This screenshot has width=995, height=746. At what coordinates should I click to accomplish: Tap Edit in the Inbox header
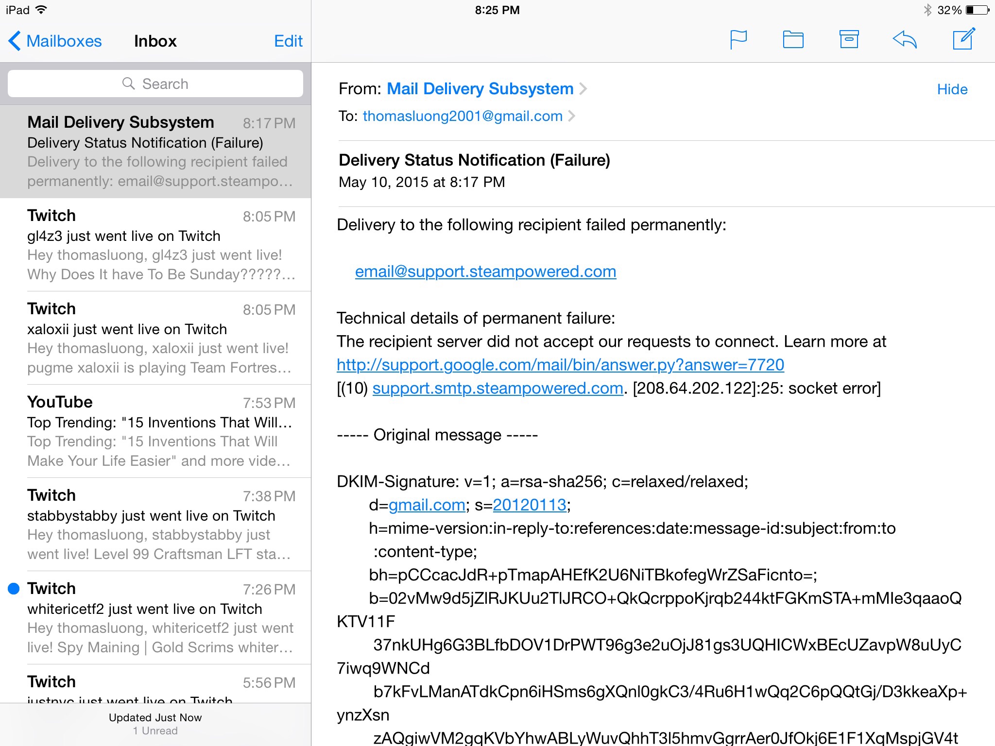288,41
